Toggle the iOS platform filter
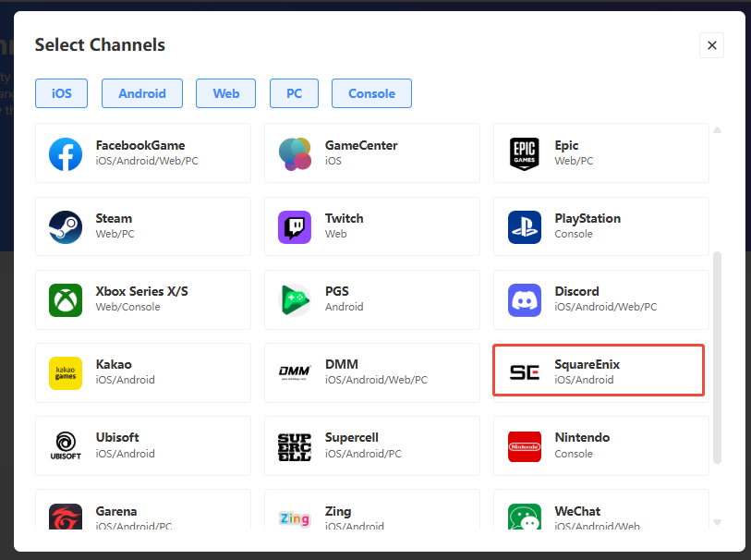This screenshot has height=560, width=751. [x=61, y=93]
